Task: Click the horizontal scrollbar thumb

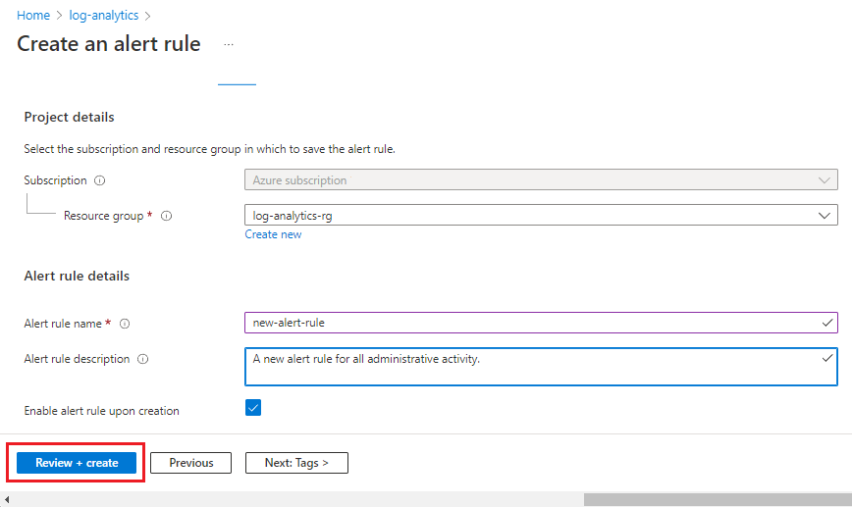Action: point(718,499)
